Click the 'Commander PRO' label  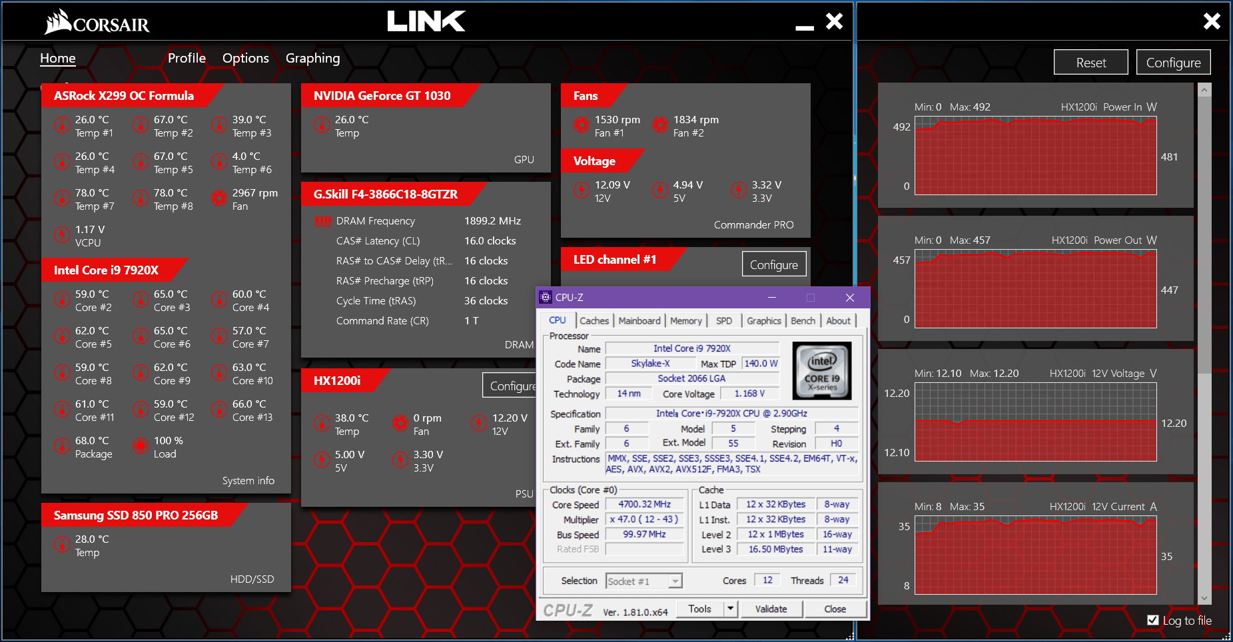(x=754, y=224)
